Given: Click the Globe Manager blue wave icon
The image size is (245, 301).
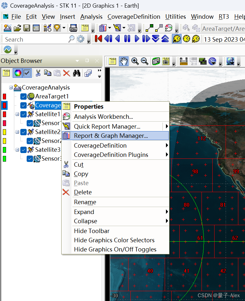Looking at the screenshot, I should tap(8, 50).
